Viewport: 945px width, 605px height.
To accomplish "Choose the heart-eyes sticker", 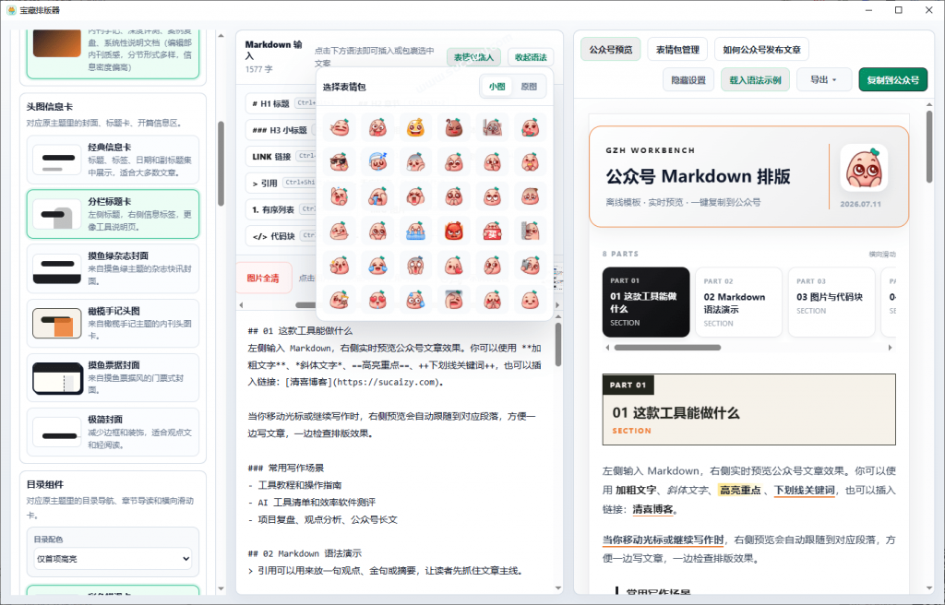I will coord(377,300).
